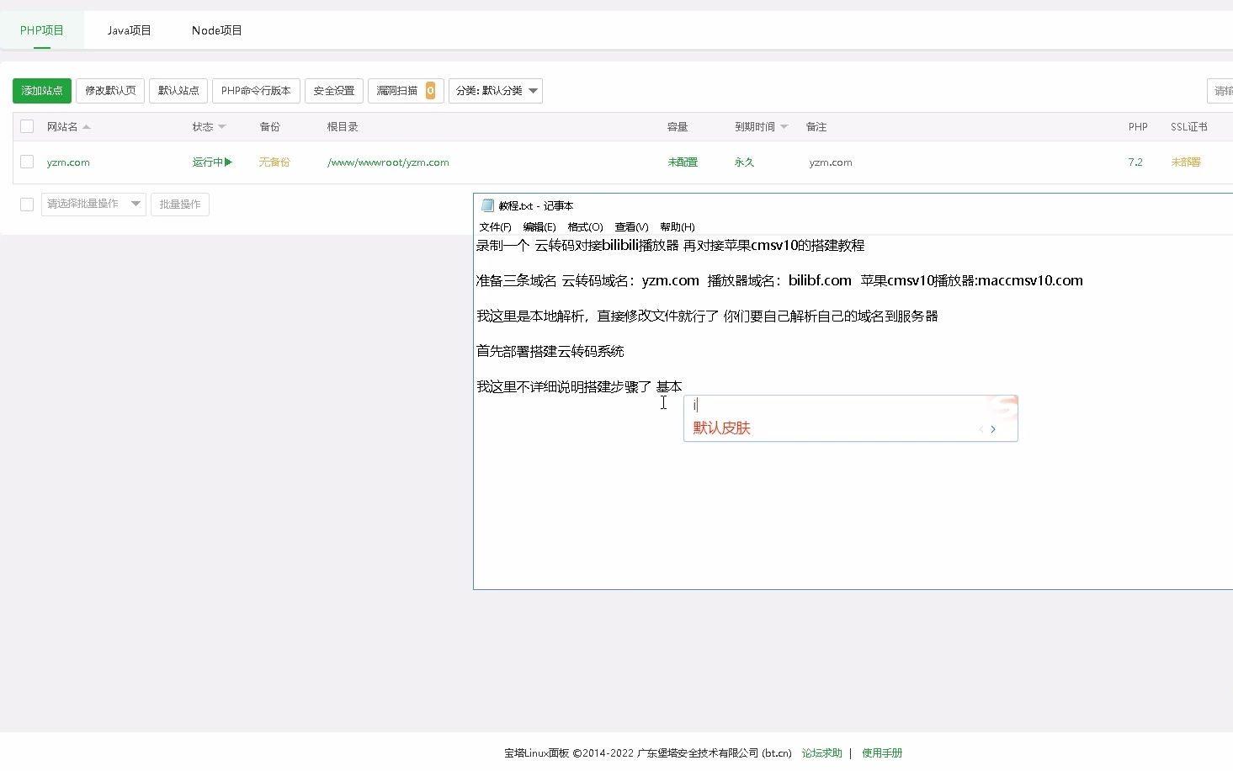
Task: Check the yzm.com row checkbox
Action: point(27,162)
